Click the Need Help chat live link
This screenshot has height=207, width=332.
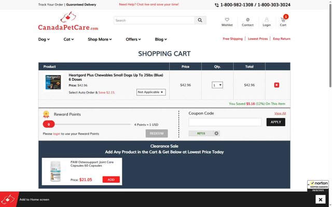pyautogui.click(x=149, y=4)
